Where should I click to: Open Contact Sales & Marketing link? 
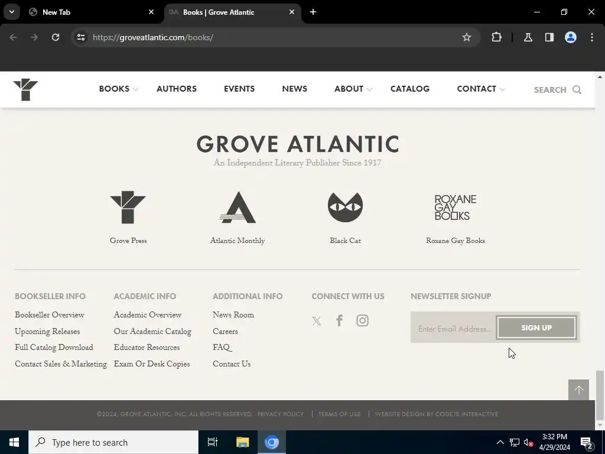(61, 364)
